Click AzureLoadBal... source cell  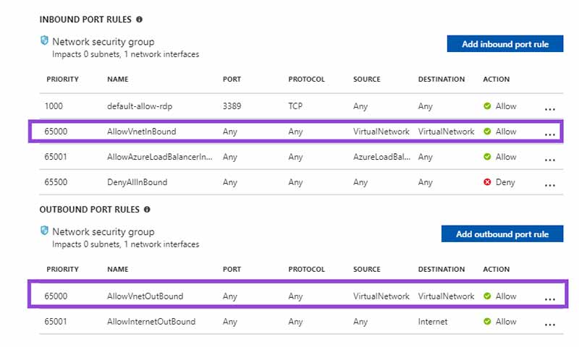(381, 157)
